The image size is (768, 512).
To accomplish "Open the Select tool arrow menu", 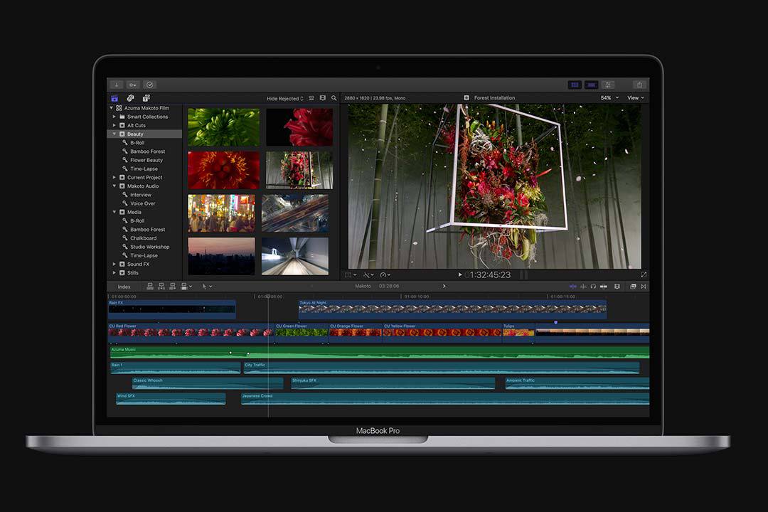I will pyautogui.click(x=207, y=286).
